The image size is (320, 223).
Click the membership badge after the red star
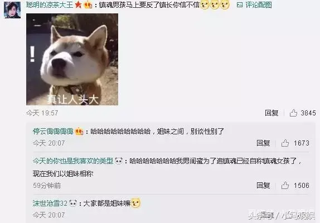pyautogui.click(x=88, y=5)
